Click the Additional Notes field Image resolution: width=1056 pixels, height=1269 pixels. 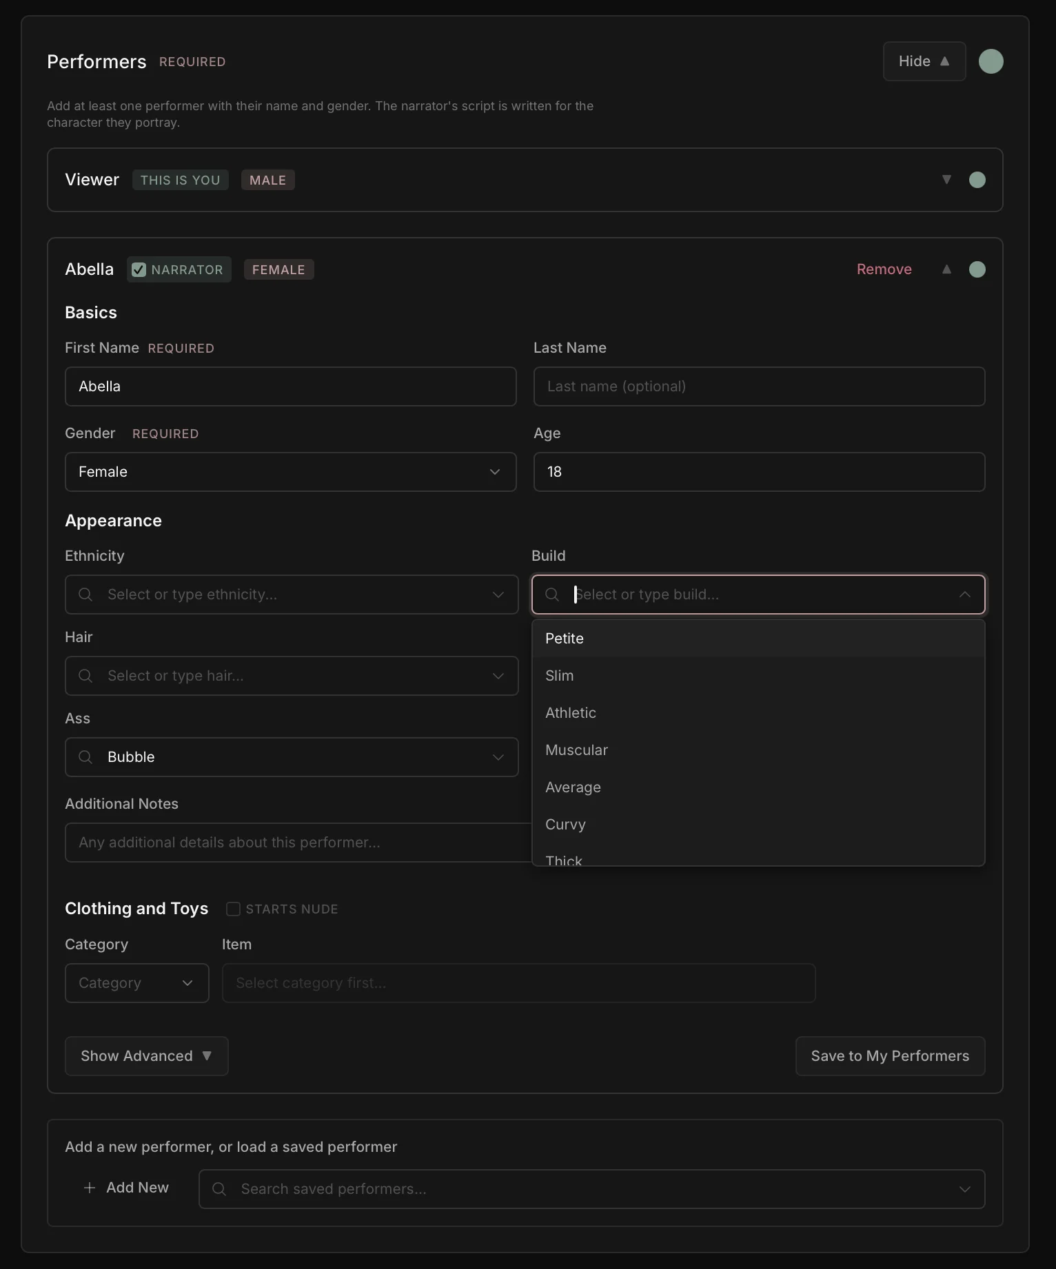coord(298,843)
